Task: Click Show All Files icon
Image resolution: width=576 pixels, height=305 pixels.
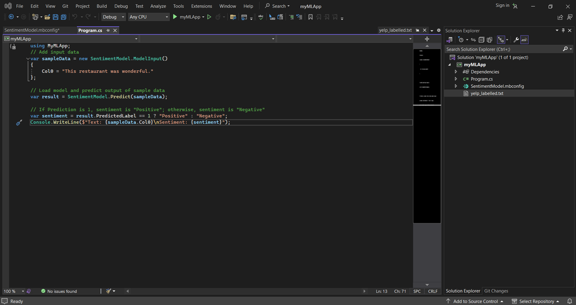Action: (x=490, y=40)
